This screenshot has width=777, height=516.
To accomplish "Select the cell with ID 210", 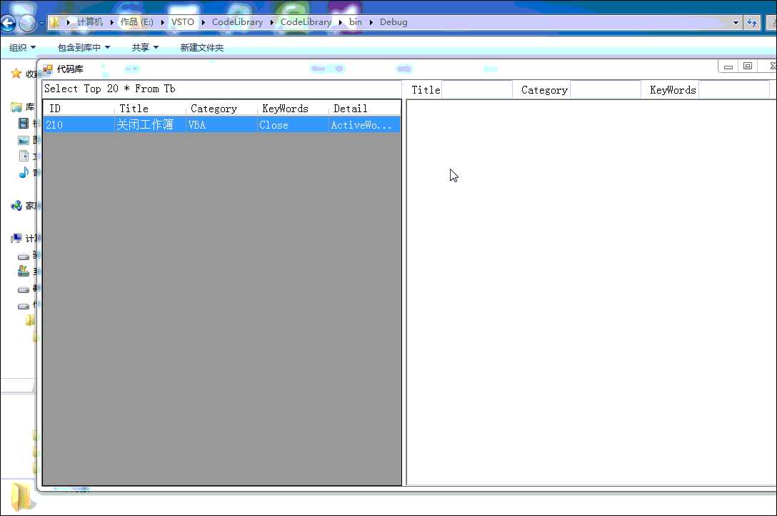I will click(x=79, y=124).
